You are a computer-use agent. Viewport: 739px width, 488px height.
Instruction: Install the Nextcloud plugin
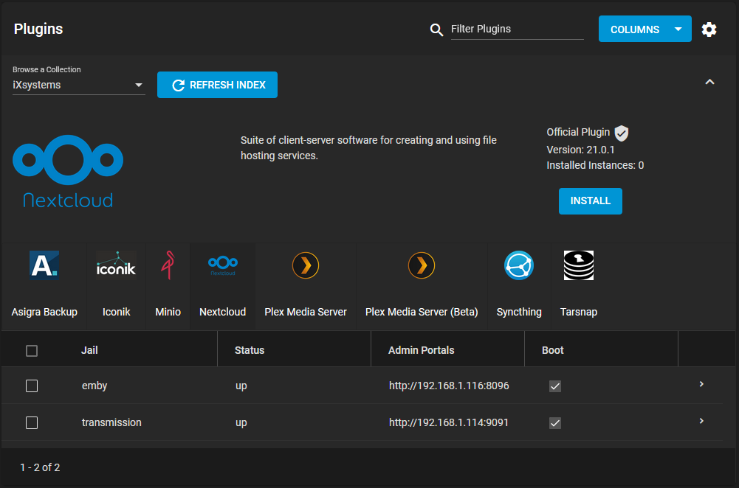pyautogui.click(x=590, y=201)
